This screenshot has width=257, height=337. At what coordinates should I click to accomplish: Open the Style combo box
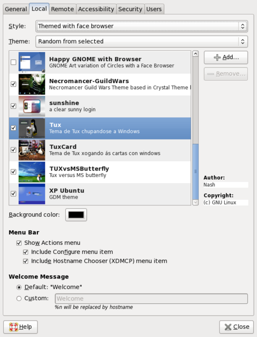(x=142, y=26)
